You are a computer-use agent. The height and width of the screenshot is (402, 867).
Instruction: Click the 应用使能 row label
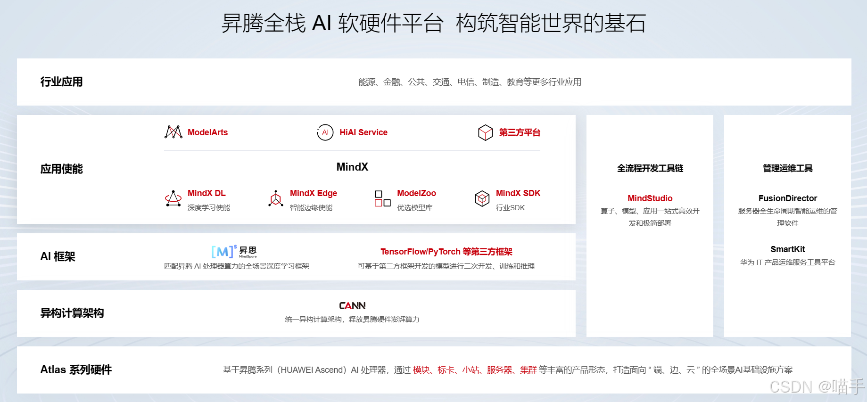tap(61, 169)
